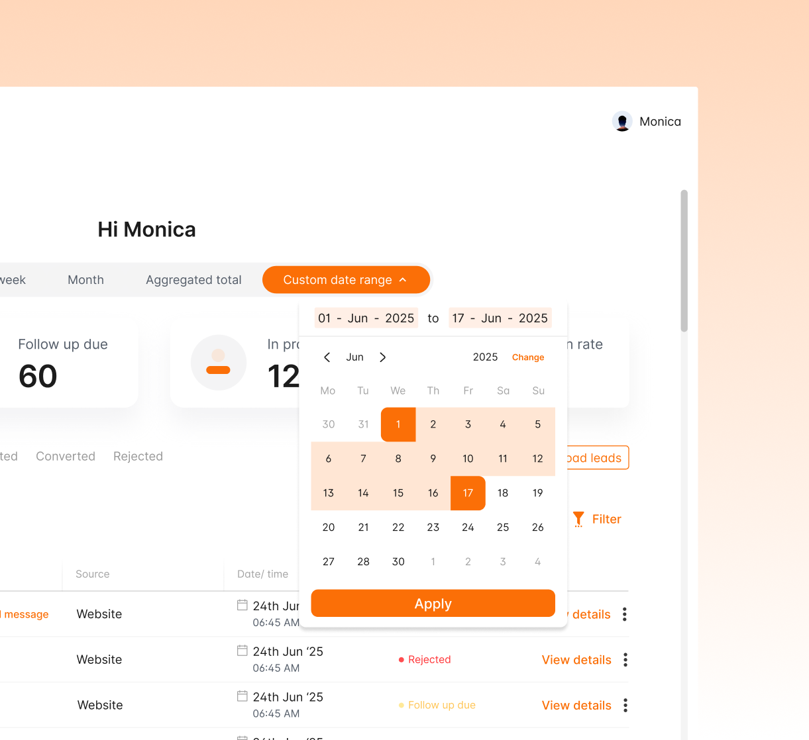Click the start date field showing 01 - Jun - 2025
This screenshot has width=809, height=740.
[x=366, y=318]
